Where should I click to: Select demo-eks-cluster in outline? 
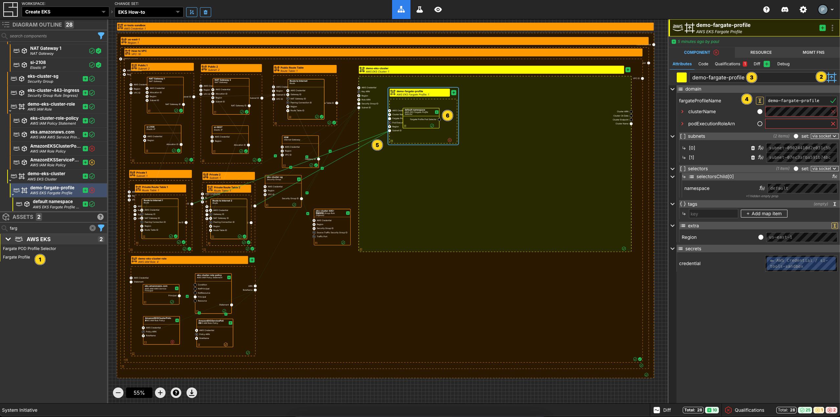[57, 176]
